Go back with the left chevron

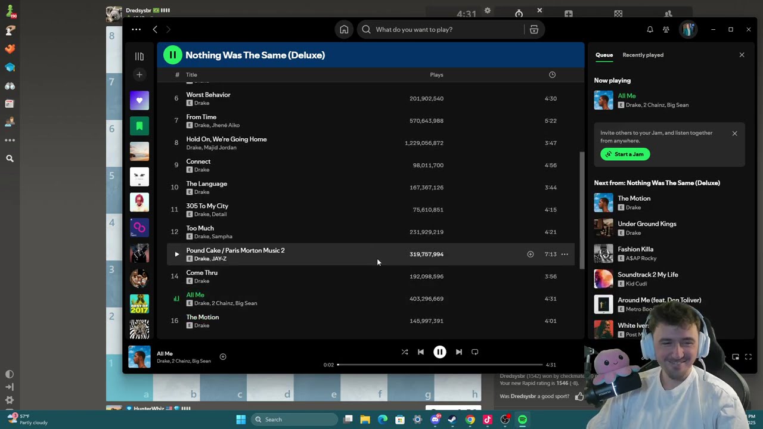click(155, 29)
